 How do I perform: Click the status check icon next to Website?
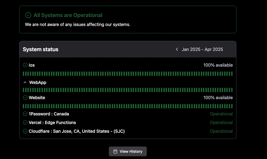[25, 98]
